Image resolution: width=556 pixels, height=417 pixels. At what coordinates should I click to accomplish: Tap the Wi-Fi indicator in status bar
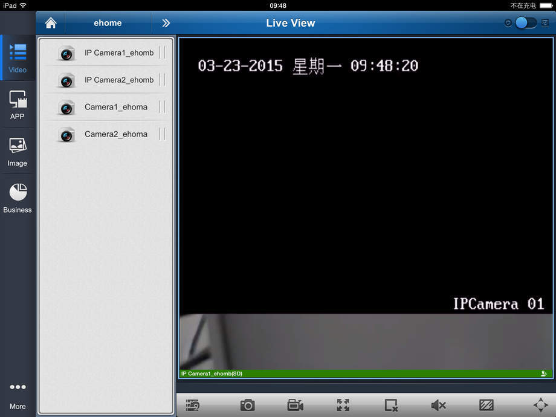[23, 5]
